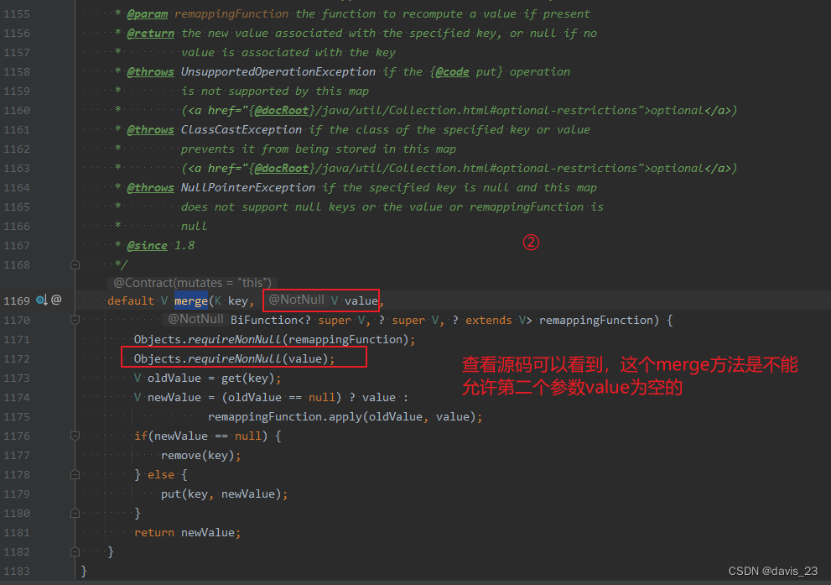Click the method end fold marker on line 1182

[75, 551]
